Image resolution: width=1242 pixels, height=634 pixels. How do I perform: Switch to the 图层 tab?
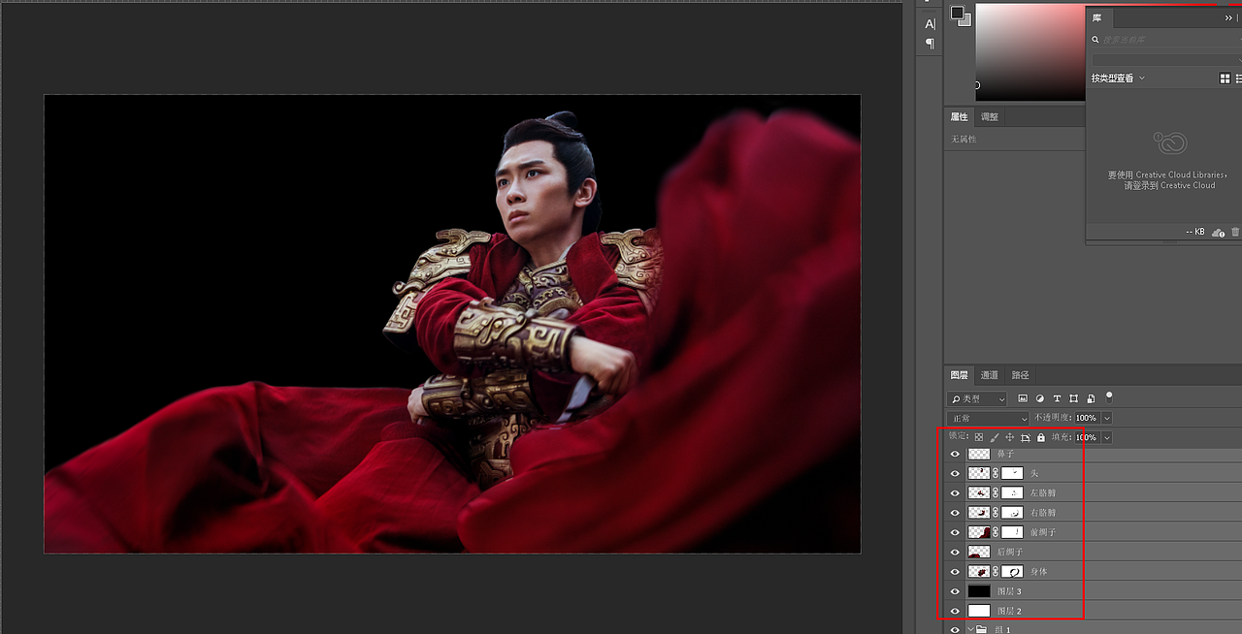(x=959, y=375)
